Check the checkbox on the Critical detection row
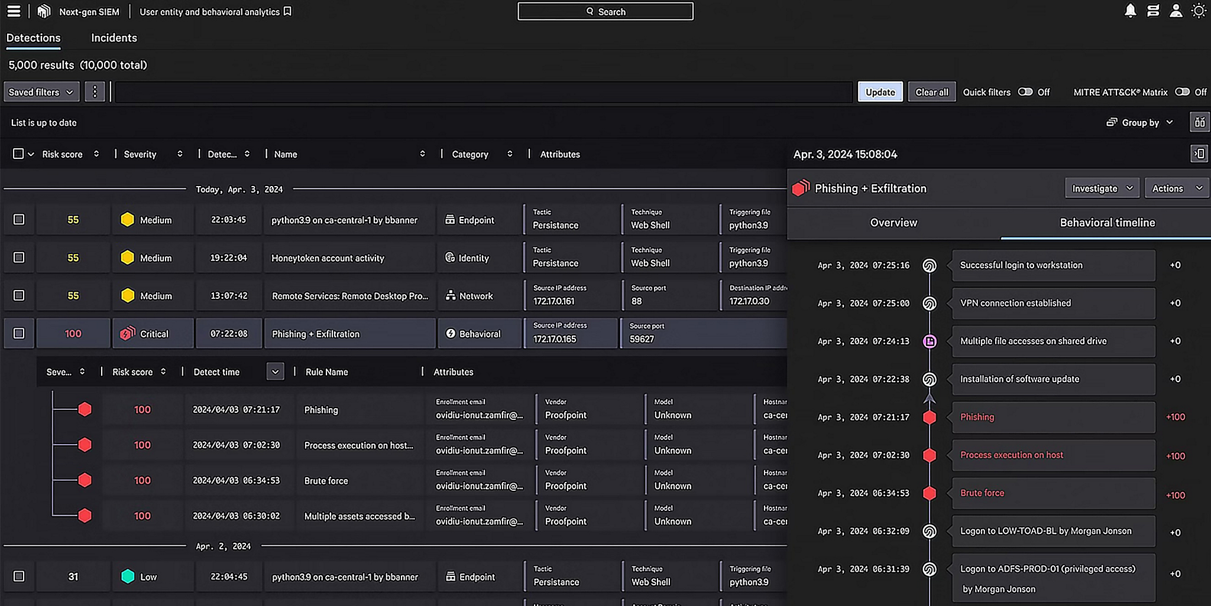 pos(19,333)
